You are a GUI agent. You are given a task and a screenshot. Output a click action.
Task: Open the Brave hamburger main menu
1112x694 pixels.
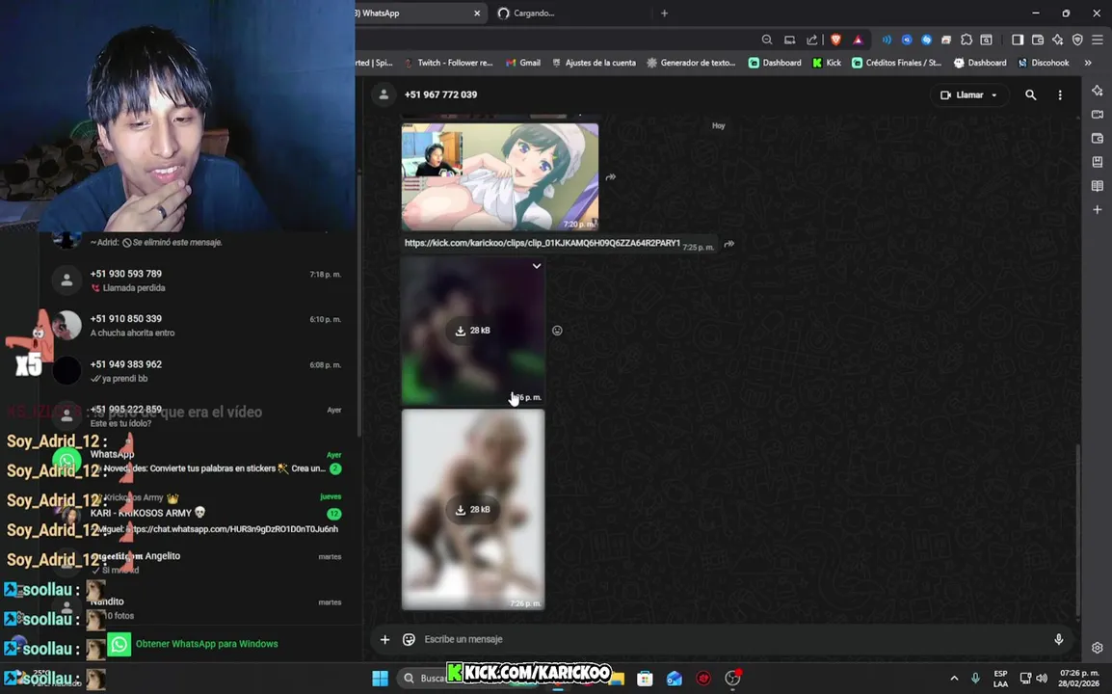[1098, 40]
